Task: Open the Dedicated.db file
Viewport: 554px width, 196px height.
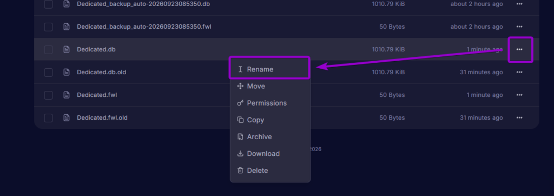Action: pyautogui.click(x=96, y=49)
